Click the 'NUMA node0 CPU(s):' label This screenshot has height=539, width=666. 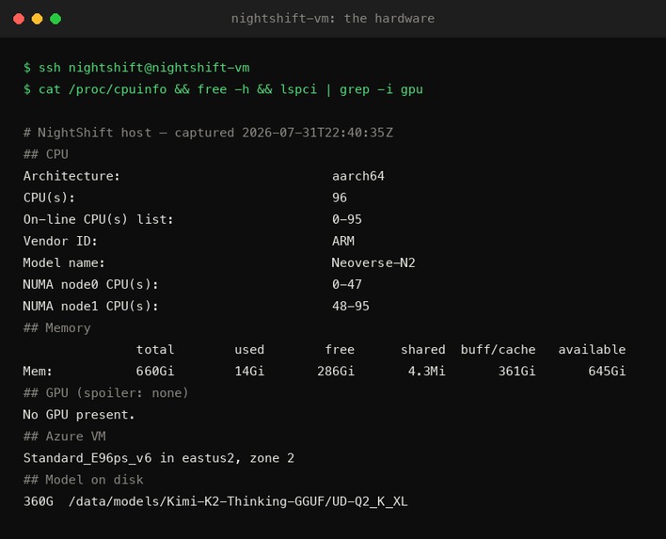tap(91, 284)
